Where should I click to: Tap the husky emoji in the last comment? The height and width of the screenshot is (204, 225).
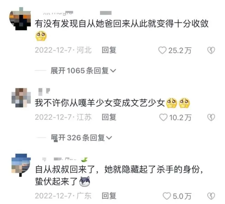tap(85, 181)
